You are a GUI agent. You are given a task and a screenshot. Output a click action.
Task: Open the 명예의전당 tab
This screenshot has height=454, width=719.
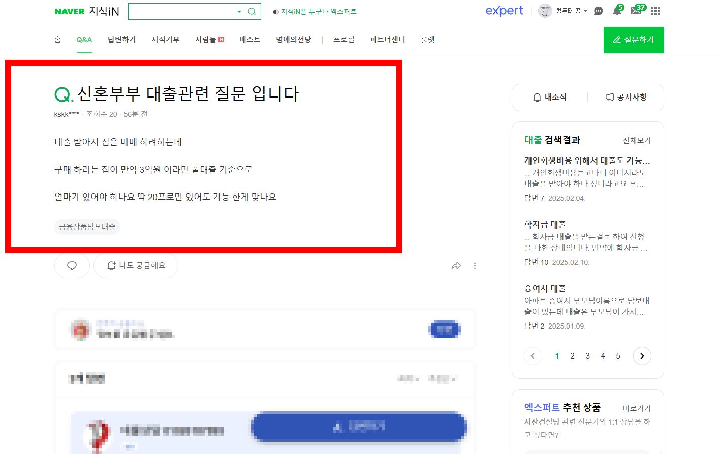tap(294, 40)
